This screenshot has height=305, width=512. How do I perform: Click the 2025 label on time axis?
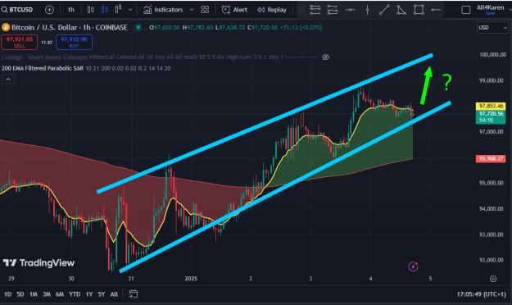(191, 279)
